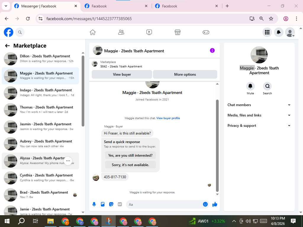The height and width of the screenshot is (227, 303).
Task: Click back arrow beside Marketplace heading
Action: (7, 46)
